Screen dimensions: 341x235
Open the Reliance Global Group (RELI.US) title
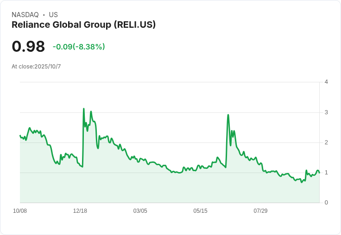click(83, 25)
